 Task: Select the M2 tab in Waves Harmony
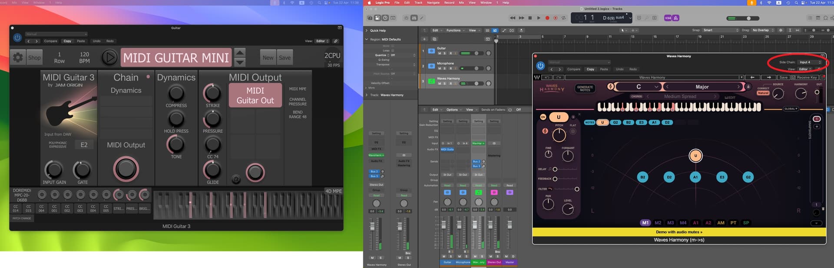[x=658, y=223]
